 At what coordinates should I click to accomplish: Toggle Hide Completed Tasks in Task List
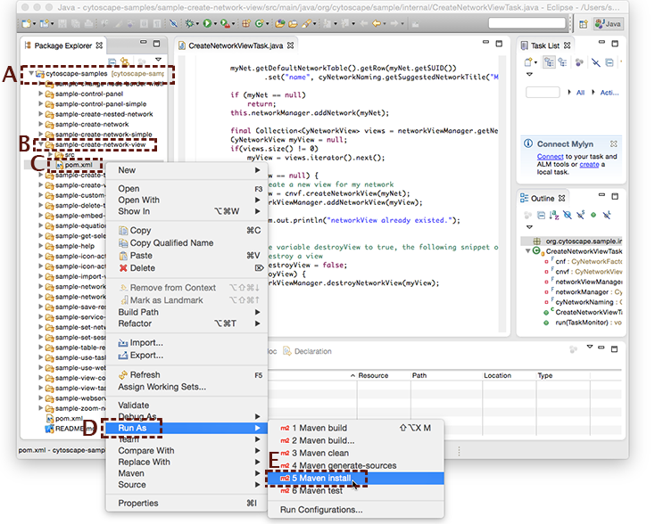coord(596,62)
